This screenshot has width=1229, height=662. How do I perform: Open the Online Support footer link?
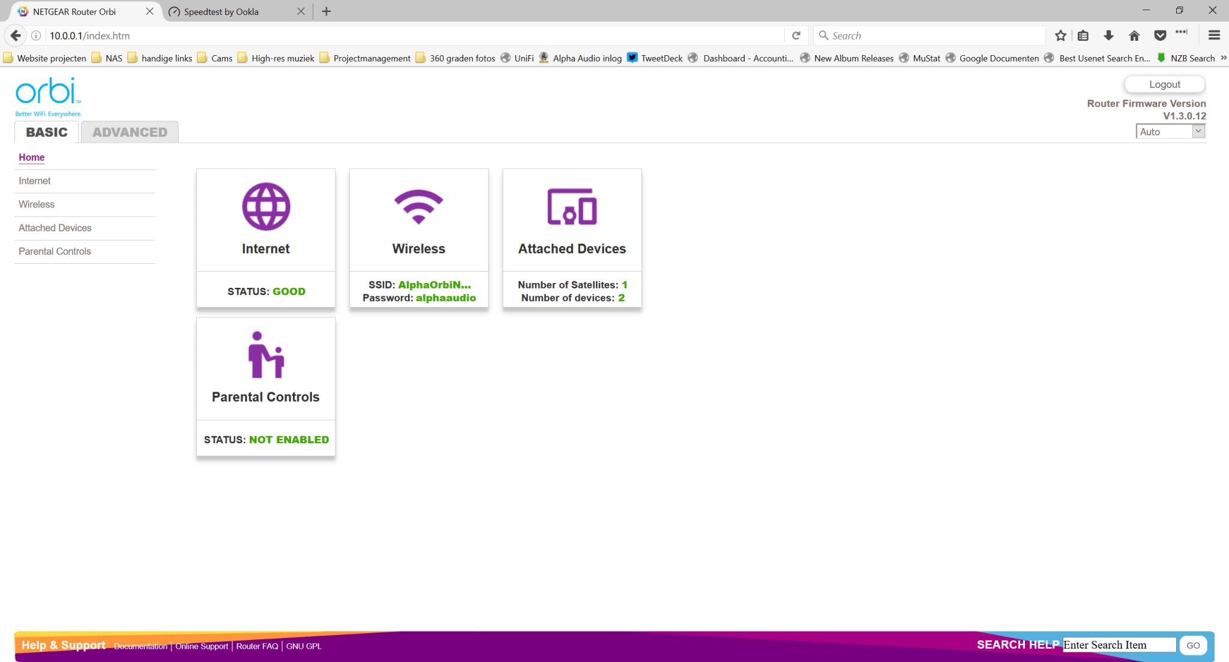pyautogui.click(x=202, y=646)
